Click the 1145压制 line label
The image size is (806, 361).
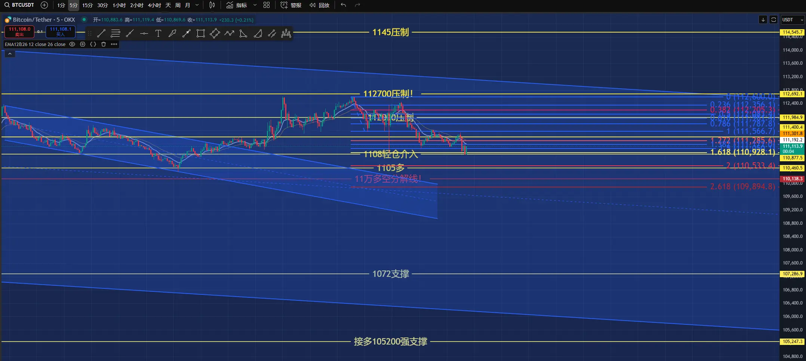[390, 33]
